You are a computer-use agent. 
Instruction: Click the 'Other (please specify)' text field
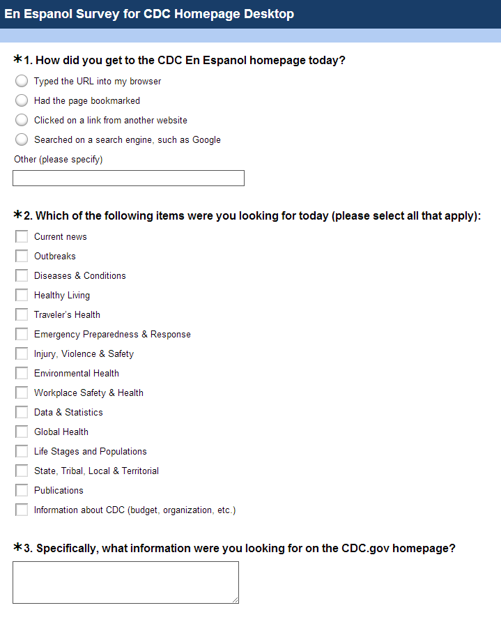pyautogui.click(x=128, y=178)
